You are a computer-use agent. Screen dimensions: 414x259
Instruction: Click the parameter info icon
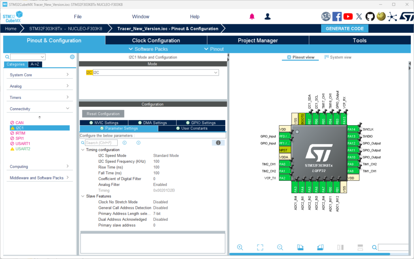[218, 143]
